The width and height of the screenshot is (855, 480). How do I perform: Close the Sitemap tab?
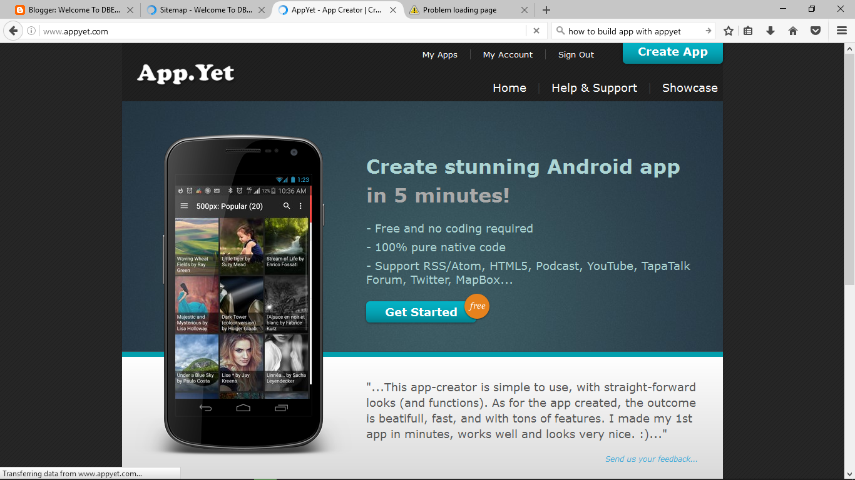pos(261,10)
